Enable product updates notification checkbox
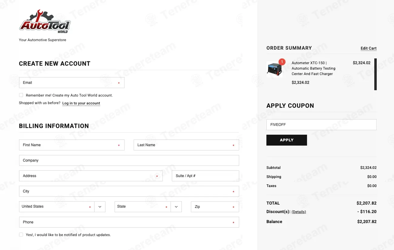Image resolution: width=394 pixels, height=250 pixels. click(21, 235)
